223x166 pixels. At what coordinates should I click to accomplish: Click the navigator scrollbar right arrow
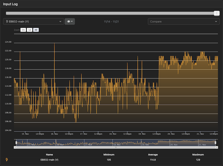[217, 147]
